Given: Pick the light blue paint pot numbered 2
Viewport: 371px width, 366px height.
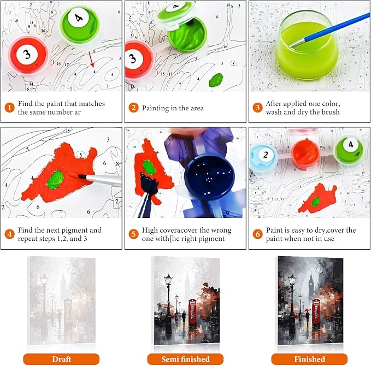Looking at the screenshot, I should coord(264,157).
